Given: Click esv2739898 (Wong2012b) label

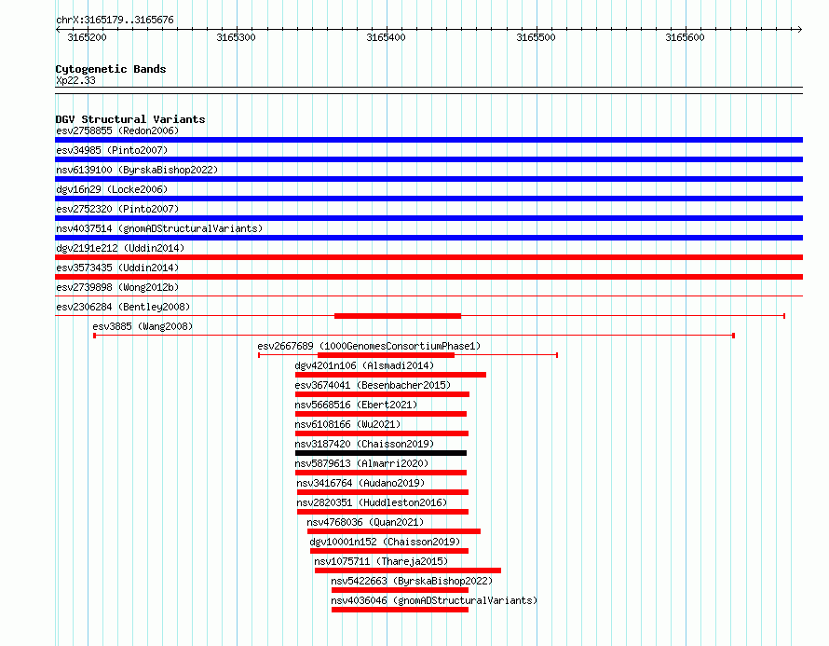Looking at the screenshot, I should tap(117, 287).
